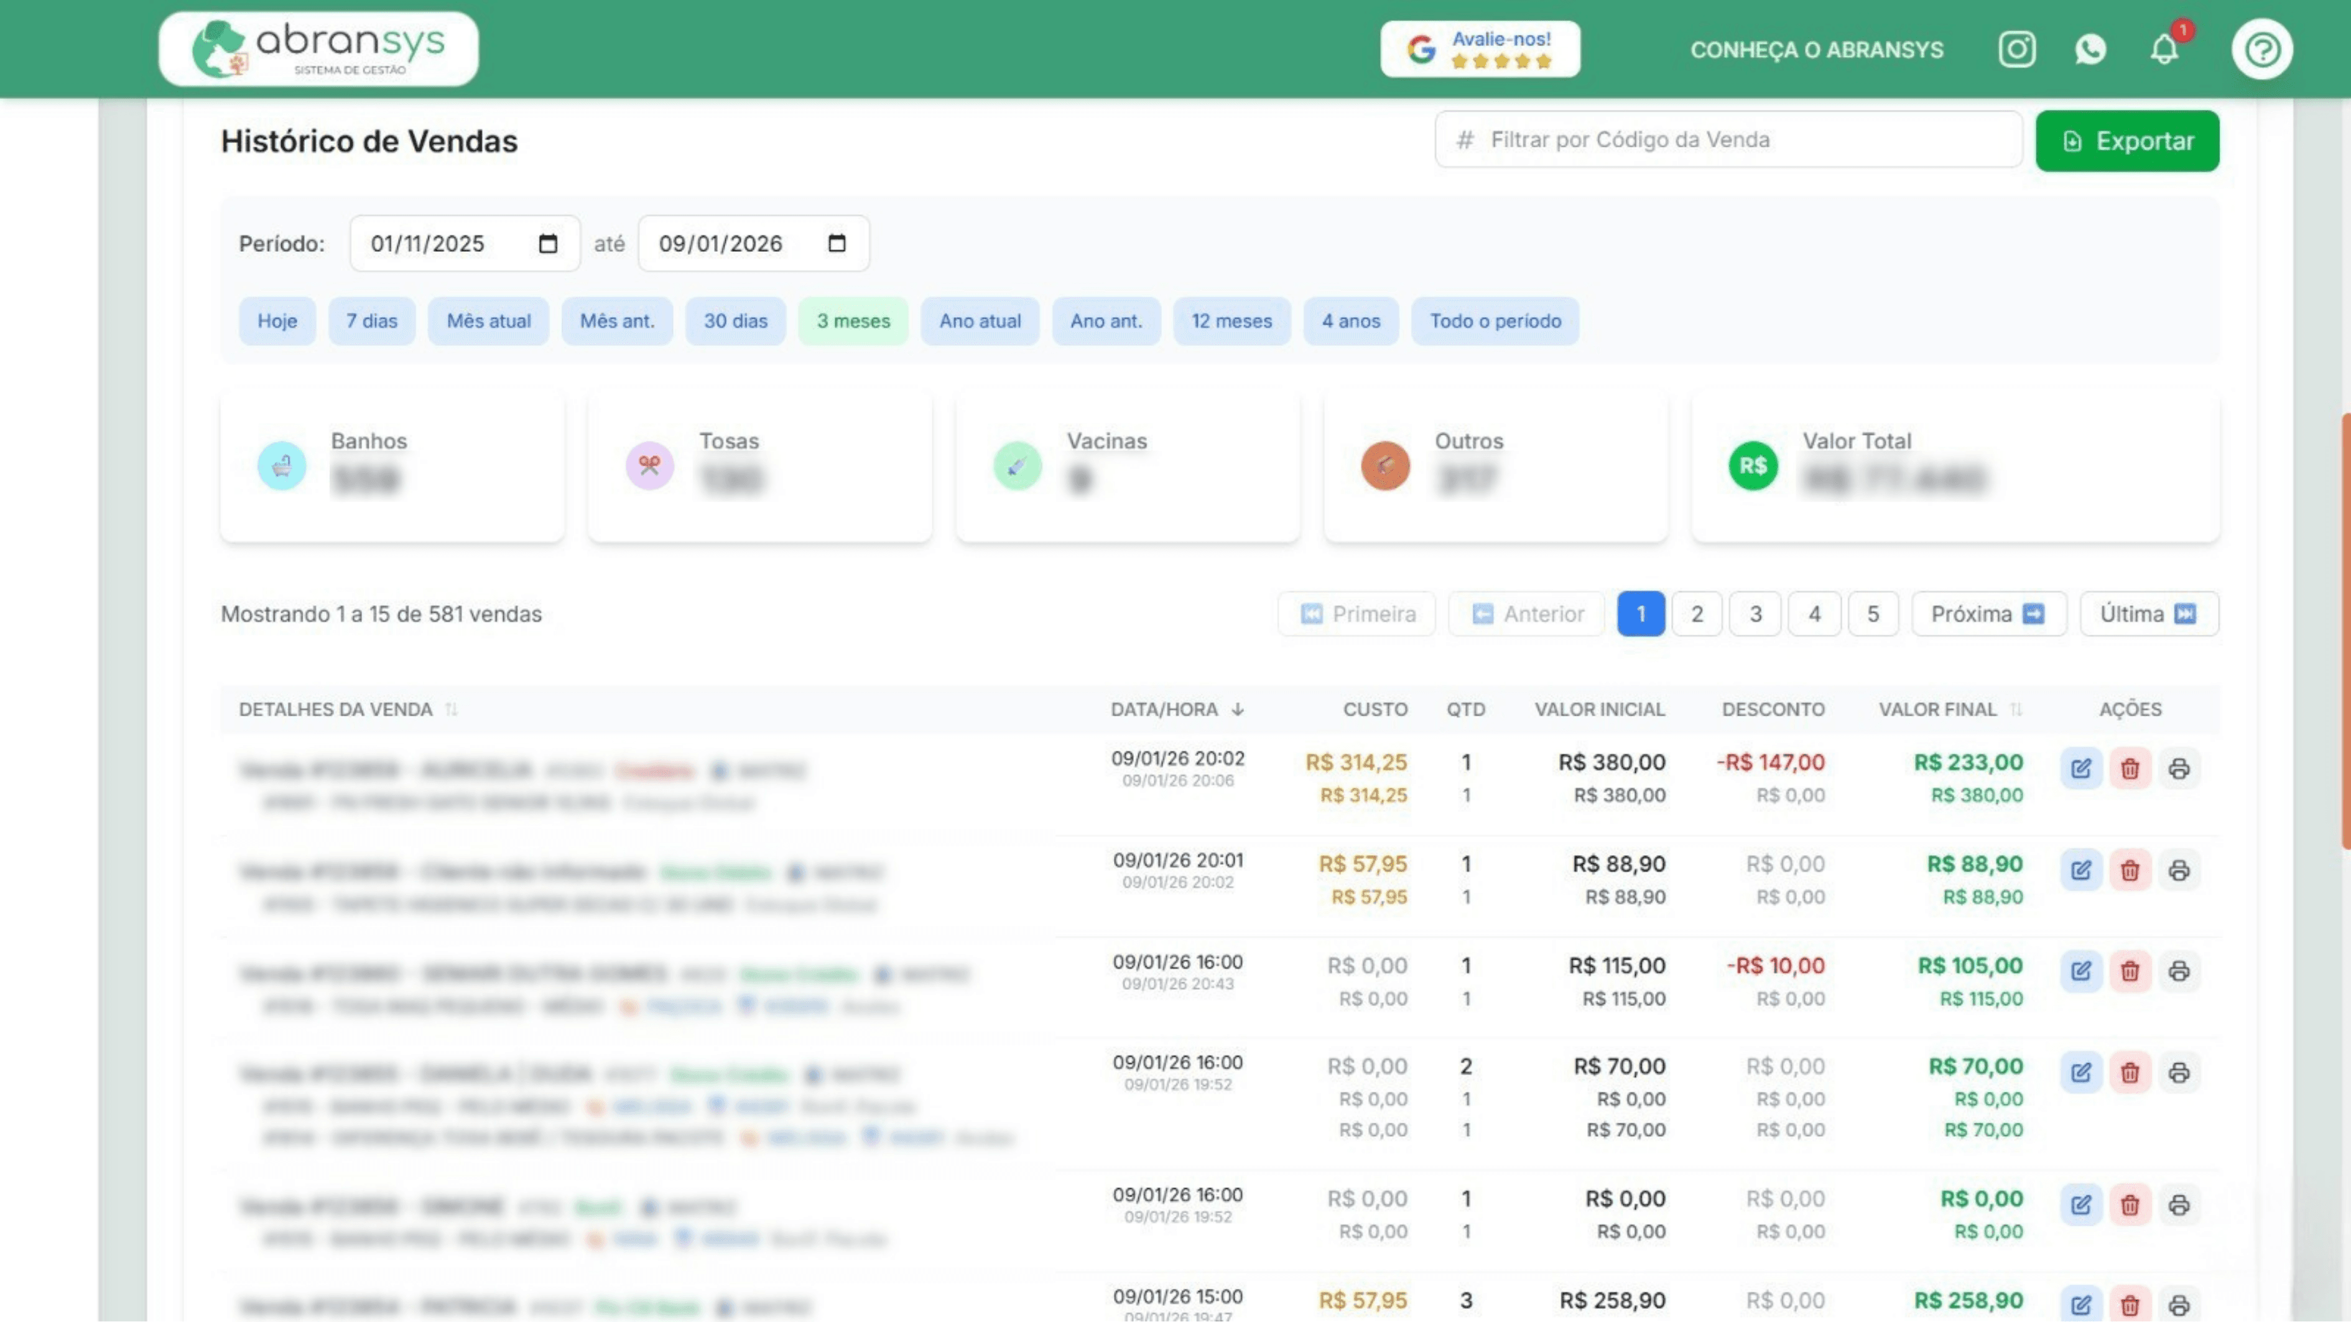Select the 3 meses period filter

853,321
